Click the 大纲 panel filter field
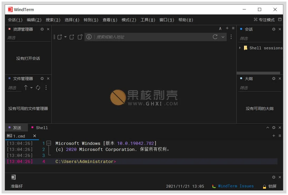The width and height of the screenshot is (288, 195). tap(260, 88)
